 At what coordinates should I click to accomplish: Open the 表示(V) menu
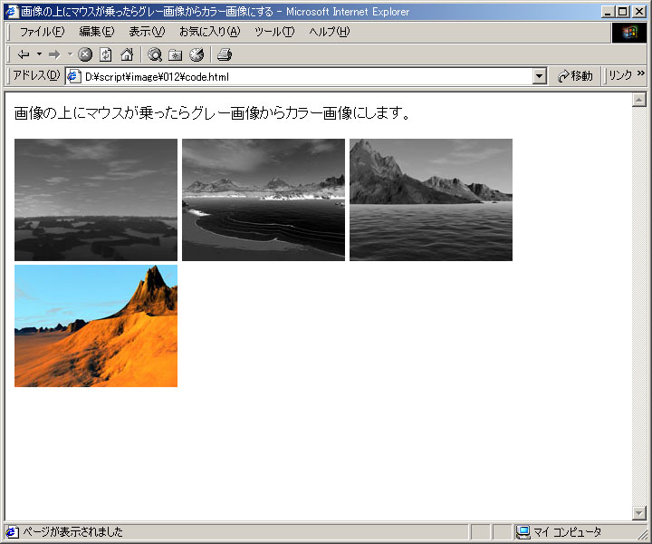pos(147,32)
